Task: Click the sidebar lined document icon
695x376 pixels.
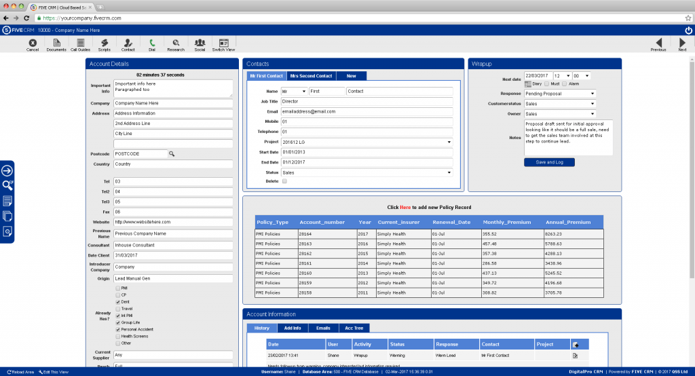Action: [7, 201]
